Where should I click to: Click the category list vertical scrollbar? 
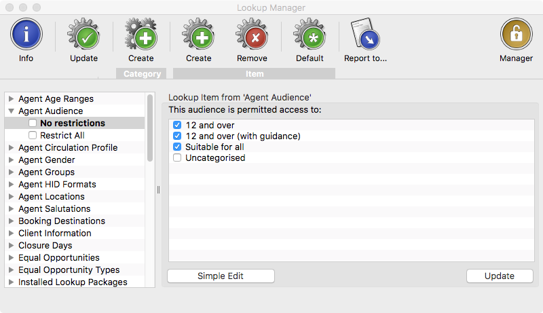pos(150,128)
